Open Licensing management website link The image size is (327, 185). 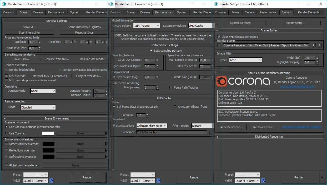click(x=301, y=127)
